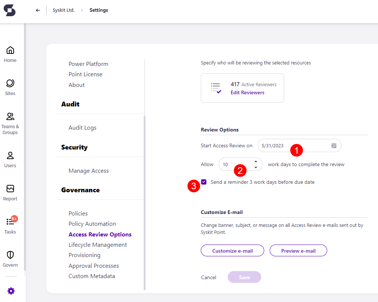Click the Edit Reviewers link

[x=247, y=92]
